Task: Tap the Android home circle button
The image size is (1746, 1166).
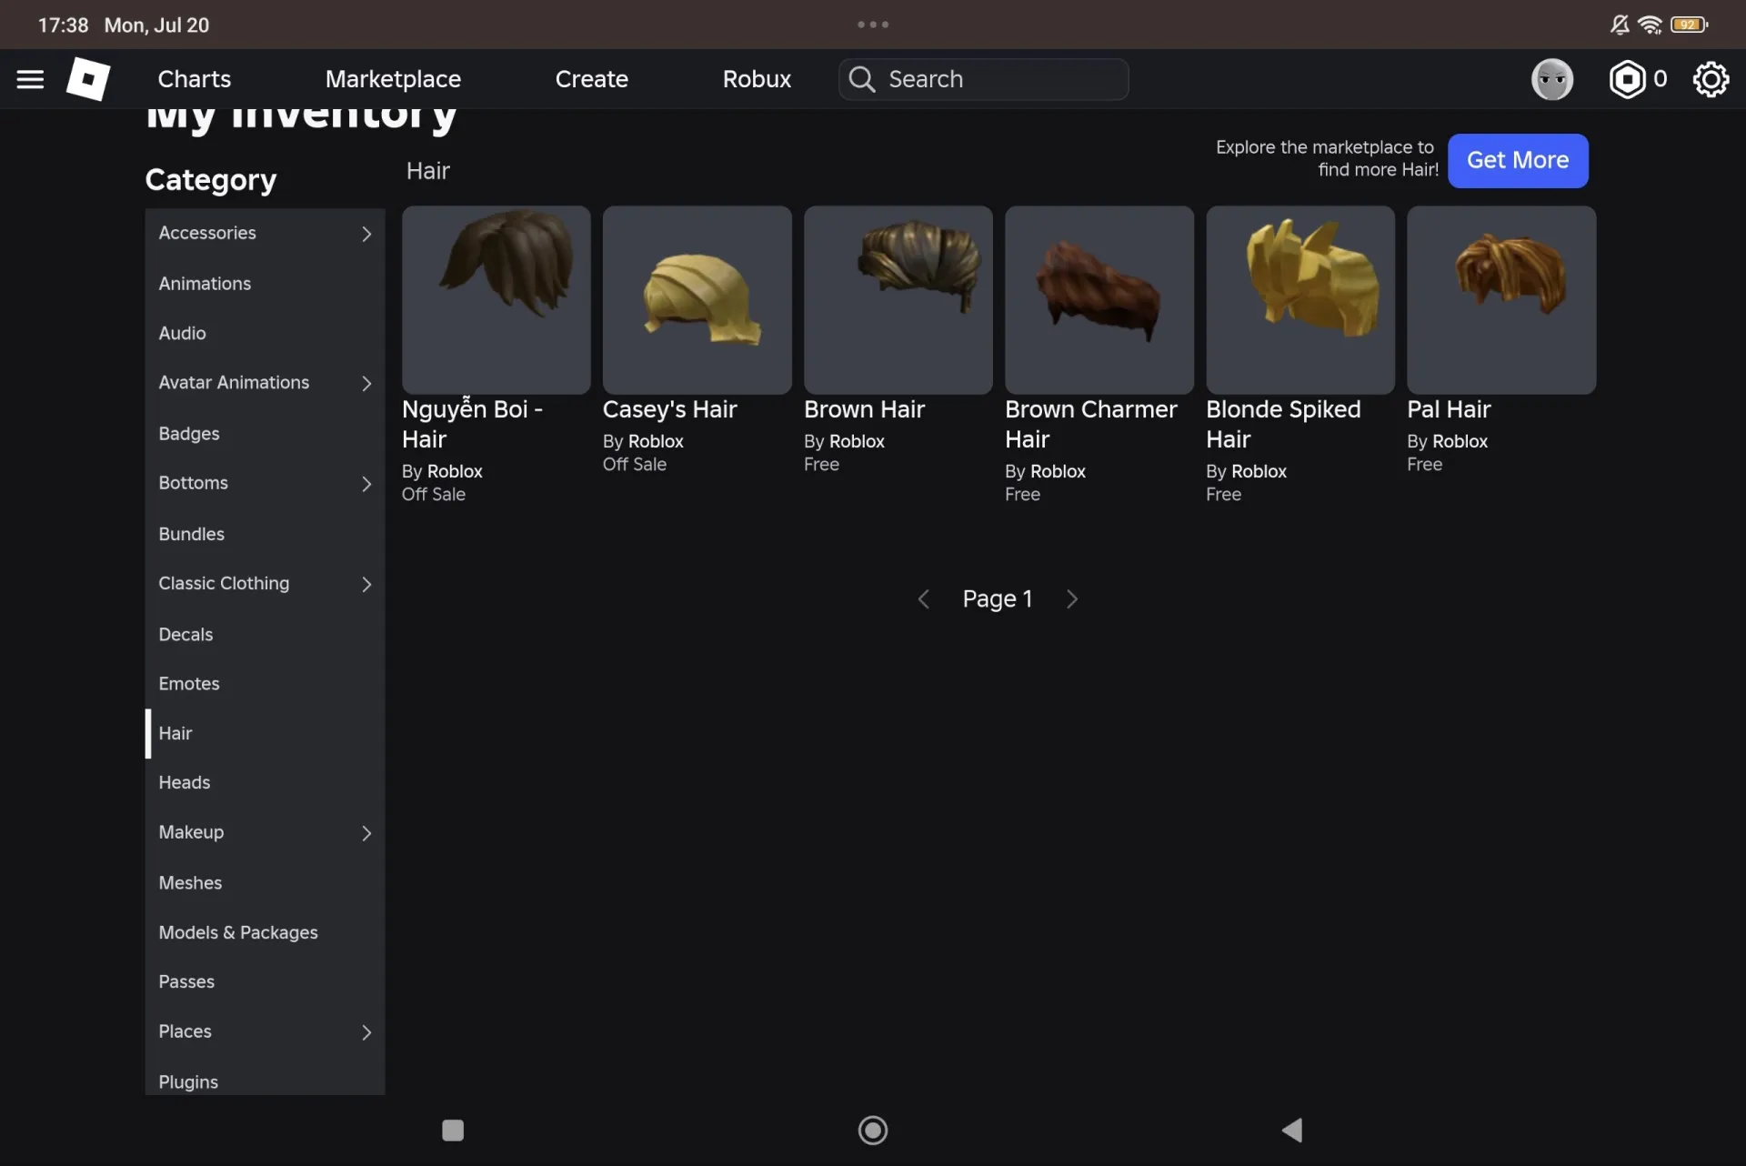Action: pos(873,1131)
